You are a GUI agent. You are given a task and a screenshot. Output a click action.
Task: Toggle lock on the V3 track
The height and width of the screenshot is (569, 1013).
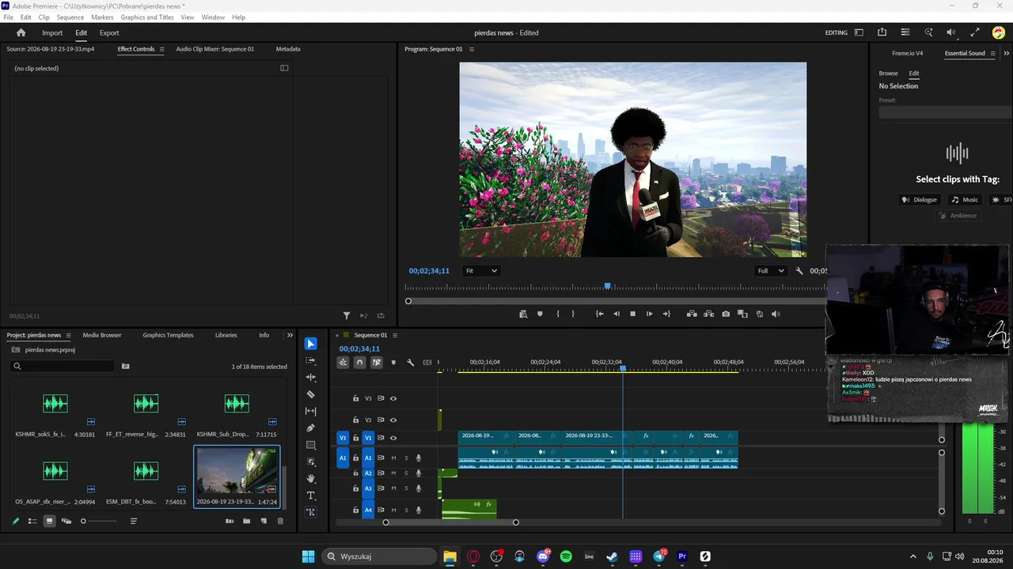point(356,398)
